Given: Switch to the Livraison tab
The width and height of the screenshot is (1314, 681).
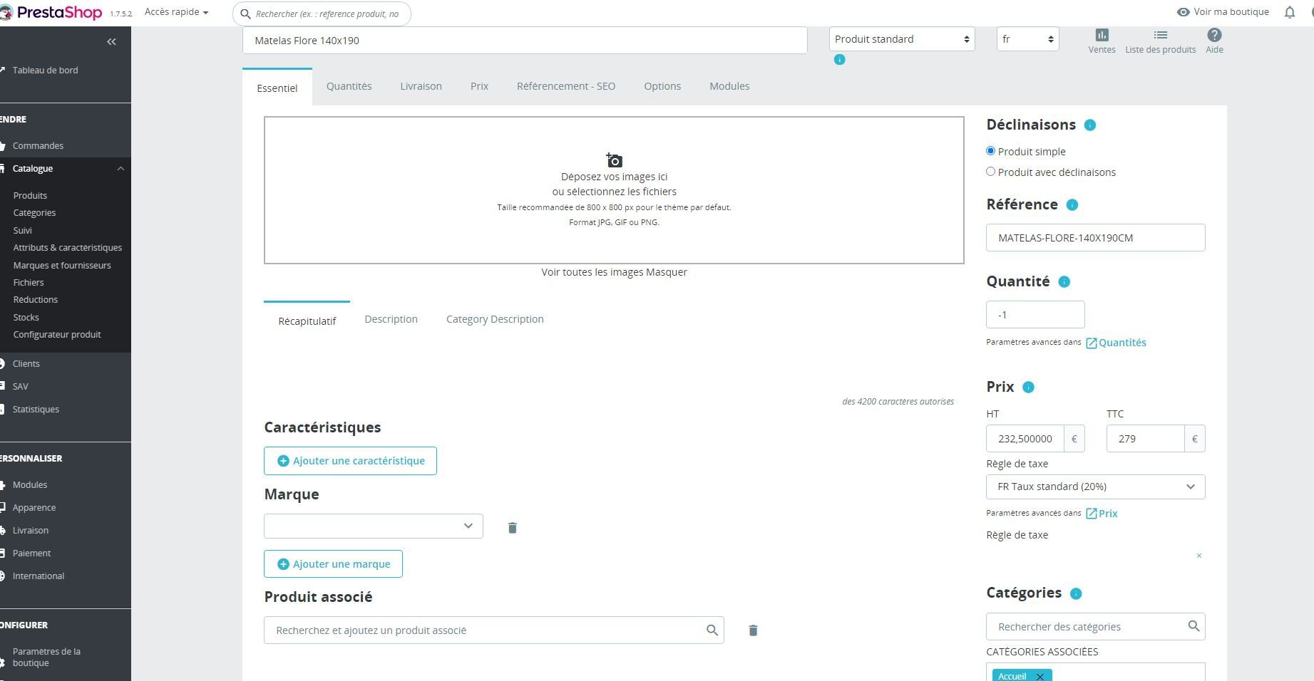Looking at the screenshot, I should 421,86.
